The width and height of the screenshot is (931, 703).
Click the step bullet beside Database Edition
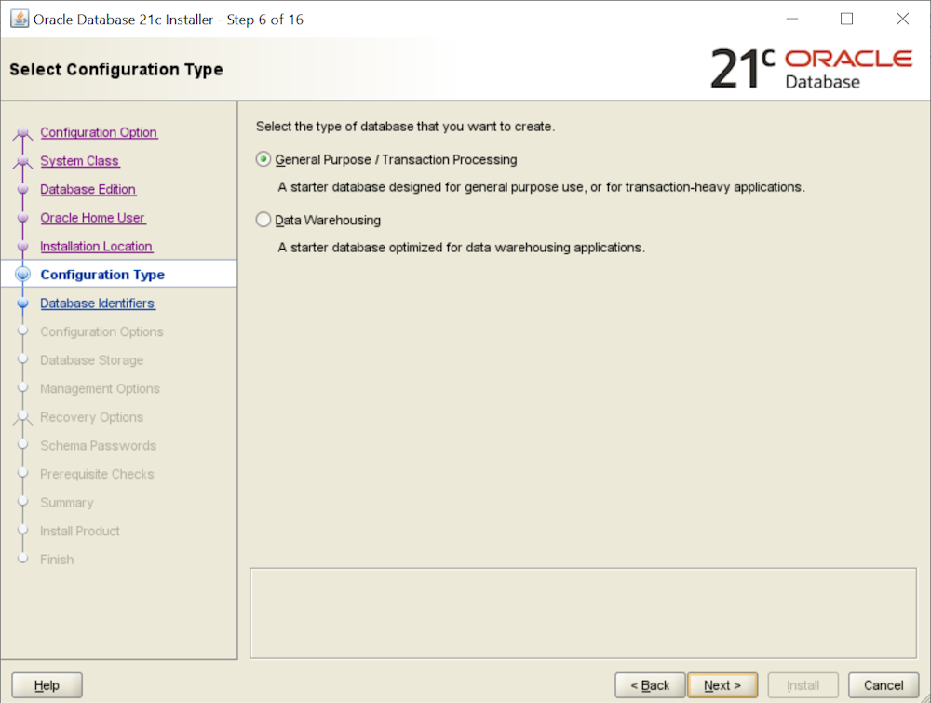tap(23, 190)
